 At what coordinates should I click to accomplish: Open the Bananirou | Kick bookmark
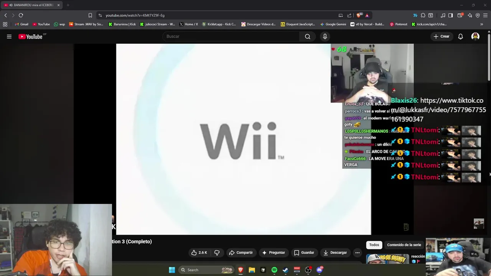coord(122,24)
